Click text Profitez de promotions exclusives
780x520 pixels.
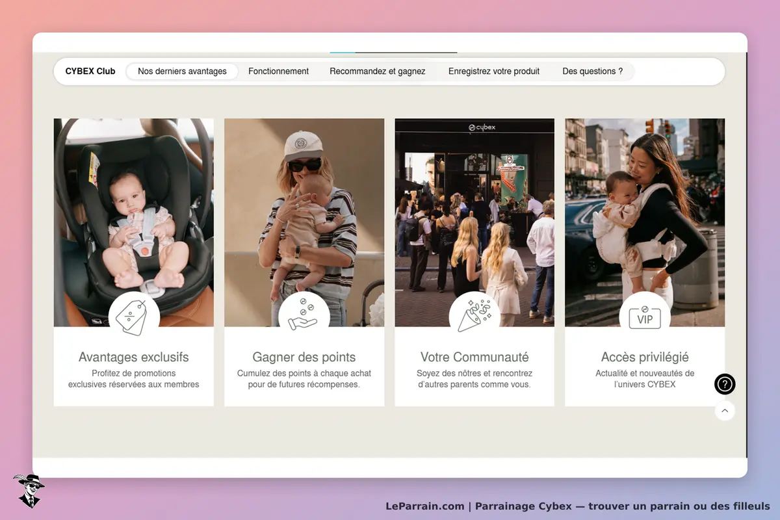pos(134,379)
